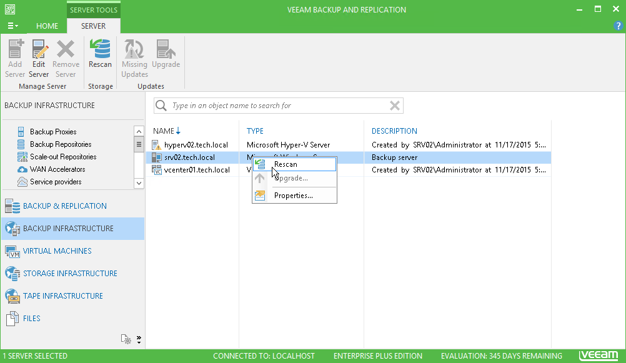Clear the search box with X
Screen dimensions: 626x363
click(395, 106)
